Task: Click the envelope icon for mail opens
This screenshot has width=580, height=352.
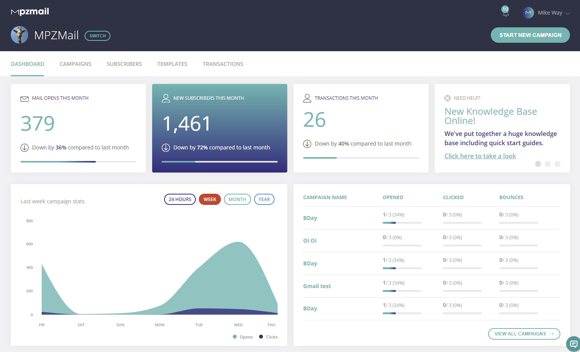Action: click(24, 99)
